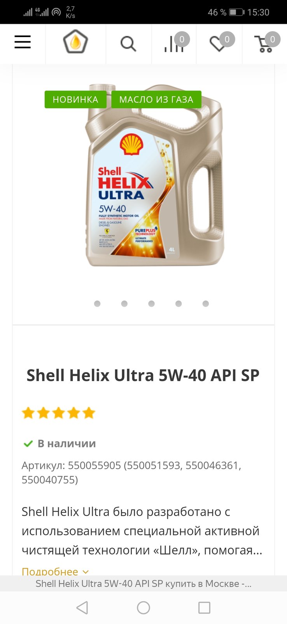This screenshot has width=287, height=624.
Task: Open the wishlist heart icon
Action: pyautogui.click(x=219, y=43)
